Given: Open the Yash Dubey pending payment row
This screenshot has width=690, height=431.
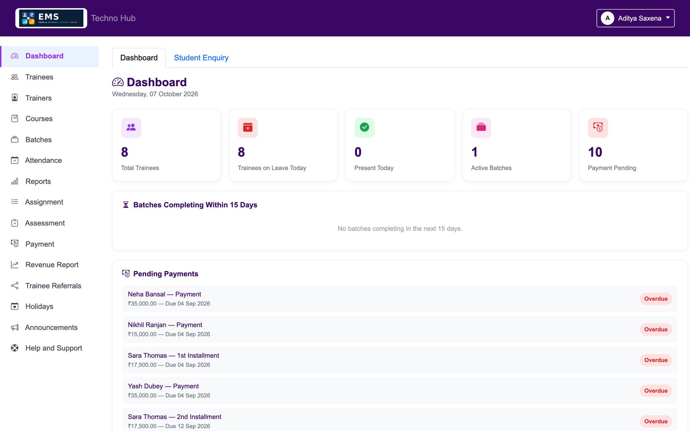Looking at the screenshot, I should (400, 390).
